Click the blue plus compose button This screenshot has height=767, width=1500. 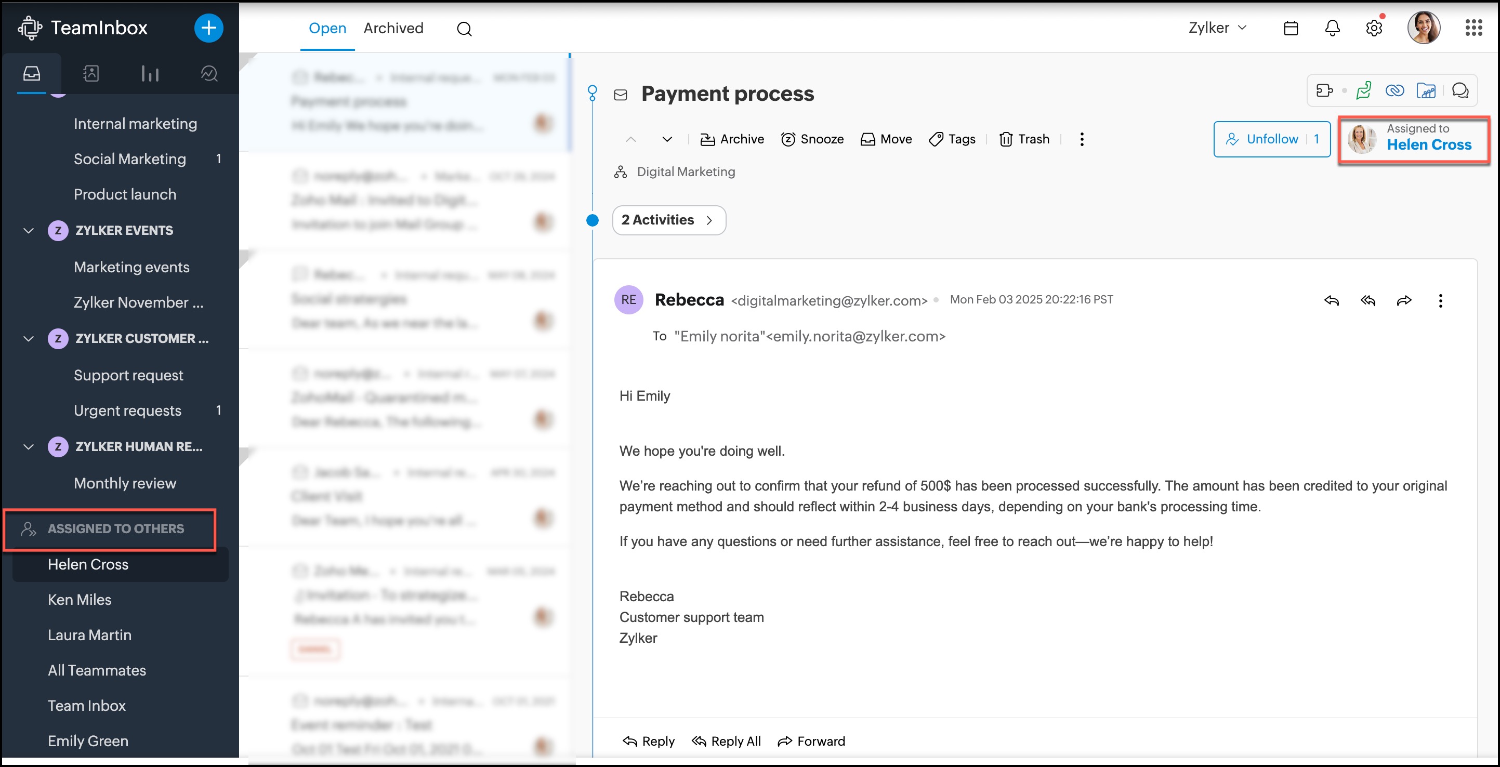(x=208, y=28)
